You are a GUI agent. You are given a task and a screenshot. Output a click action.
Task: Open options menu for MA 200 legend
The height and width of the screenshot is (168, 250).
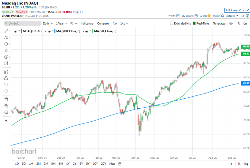point(53,31)
